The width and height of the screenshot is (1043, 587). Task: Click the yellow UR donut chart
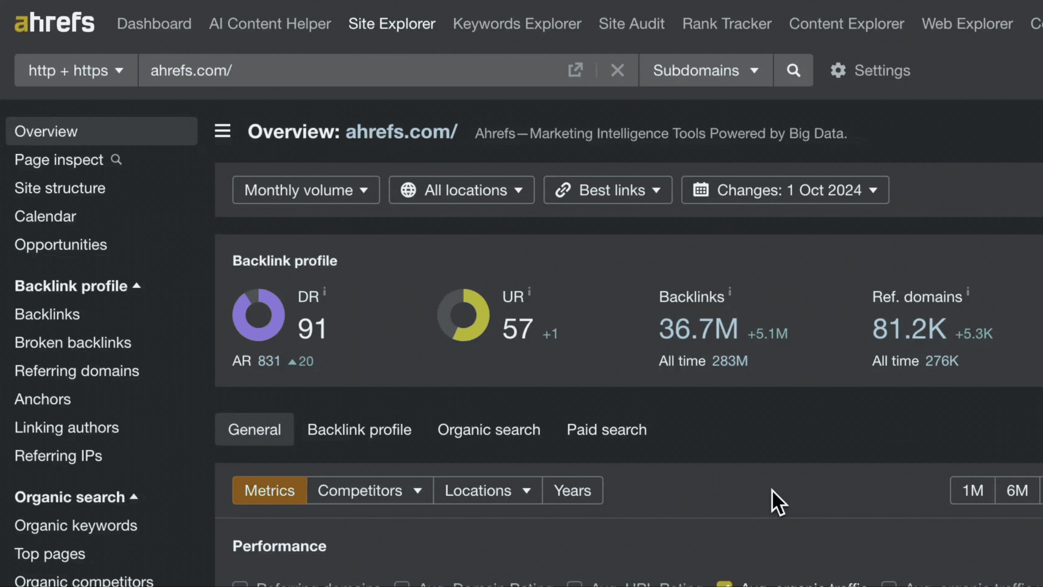(463, 315)
